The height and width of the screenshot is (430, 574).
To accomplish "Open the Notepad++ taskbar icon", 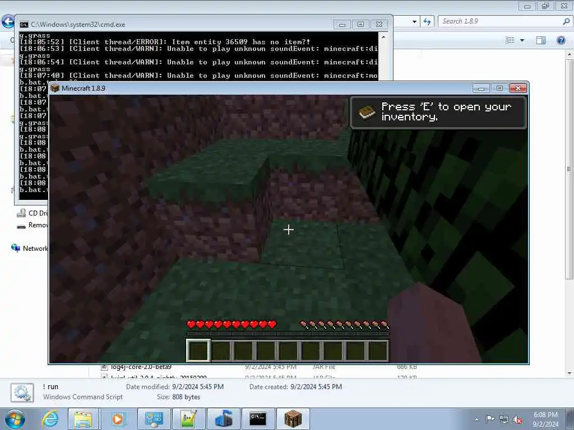I will point(189,419).
